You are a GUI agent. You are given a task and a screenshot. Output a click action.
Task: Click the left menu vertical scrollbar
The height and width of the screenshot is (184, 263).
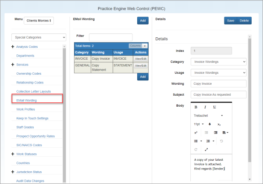click(x=64, y=115)
